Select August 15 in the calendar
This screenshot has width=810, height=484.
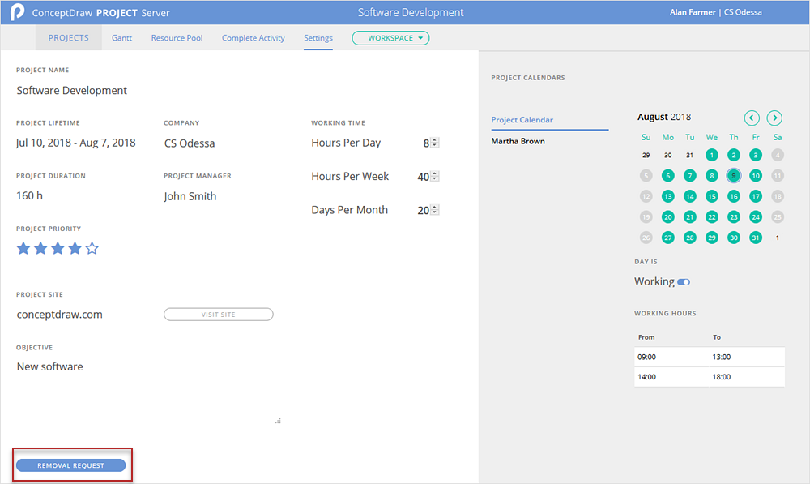712,196
